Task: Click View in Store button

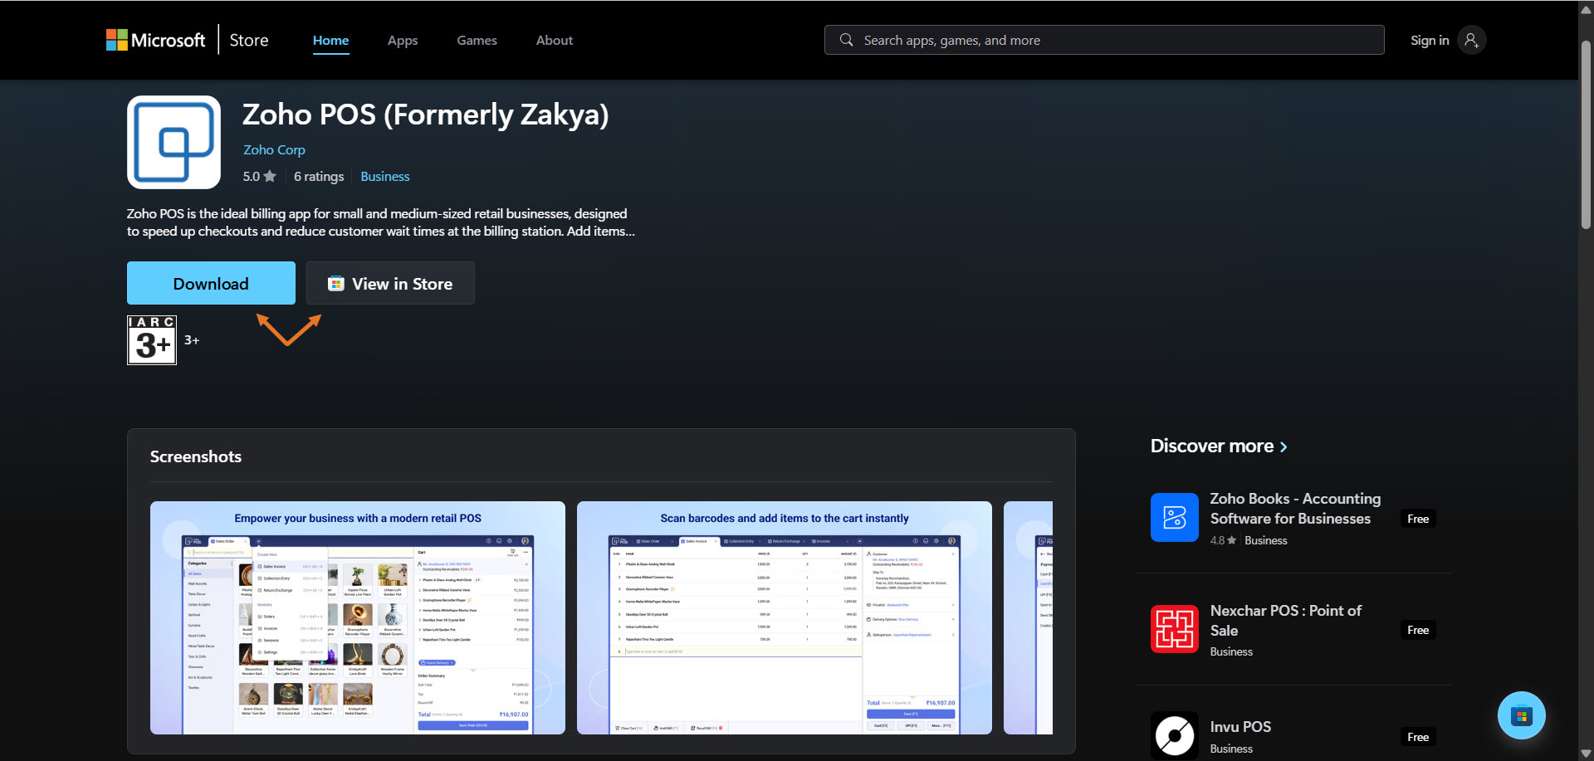Action: 390,283
